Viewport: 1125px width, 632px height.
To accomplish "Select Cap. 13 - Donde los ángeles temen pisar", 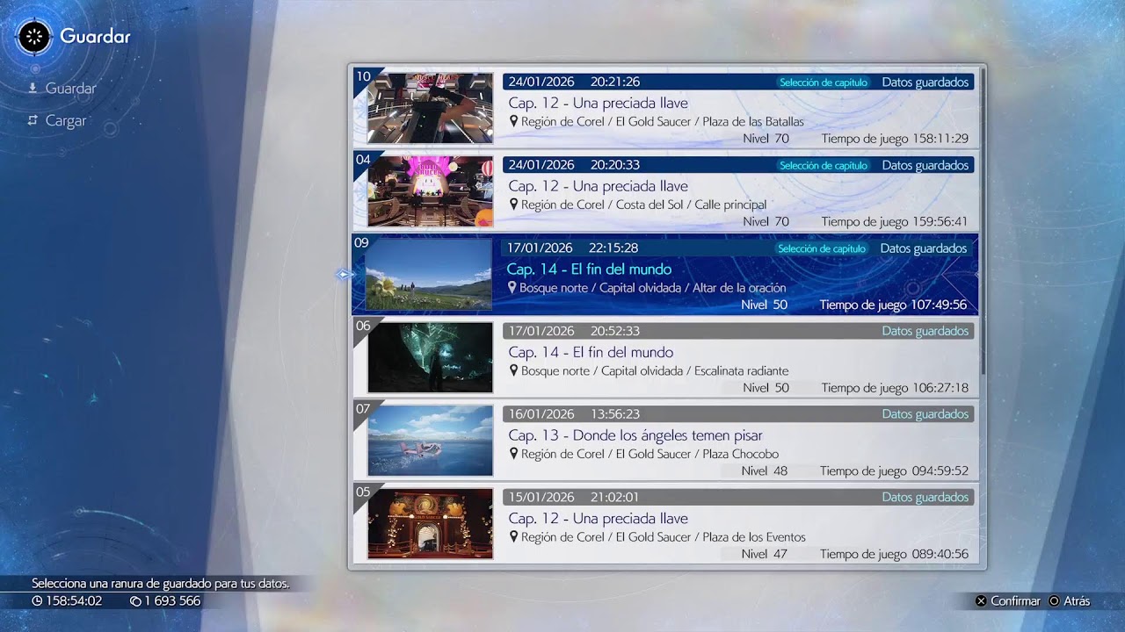I will [635, 435].
